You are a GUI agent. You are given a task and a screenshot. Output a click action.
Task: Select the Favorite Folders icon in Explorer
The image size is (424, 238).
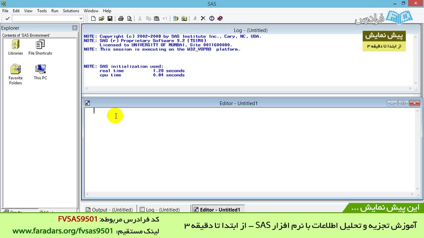pos(15,74)
